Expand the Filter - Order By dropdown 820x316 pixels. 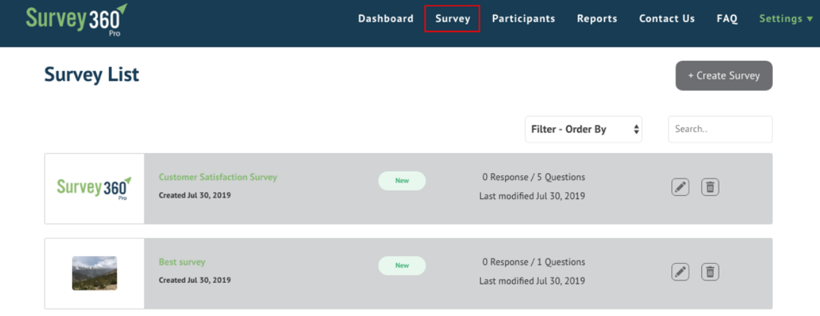(583, 129)
